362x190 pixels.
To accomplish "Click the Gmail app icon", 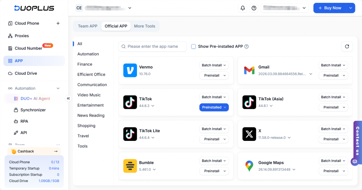I will tap(249, 70).
